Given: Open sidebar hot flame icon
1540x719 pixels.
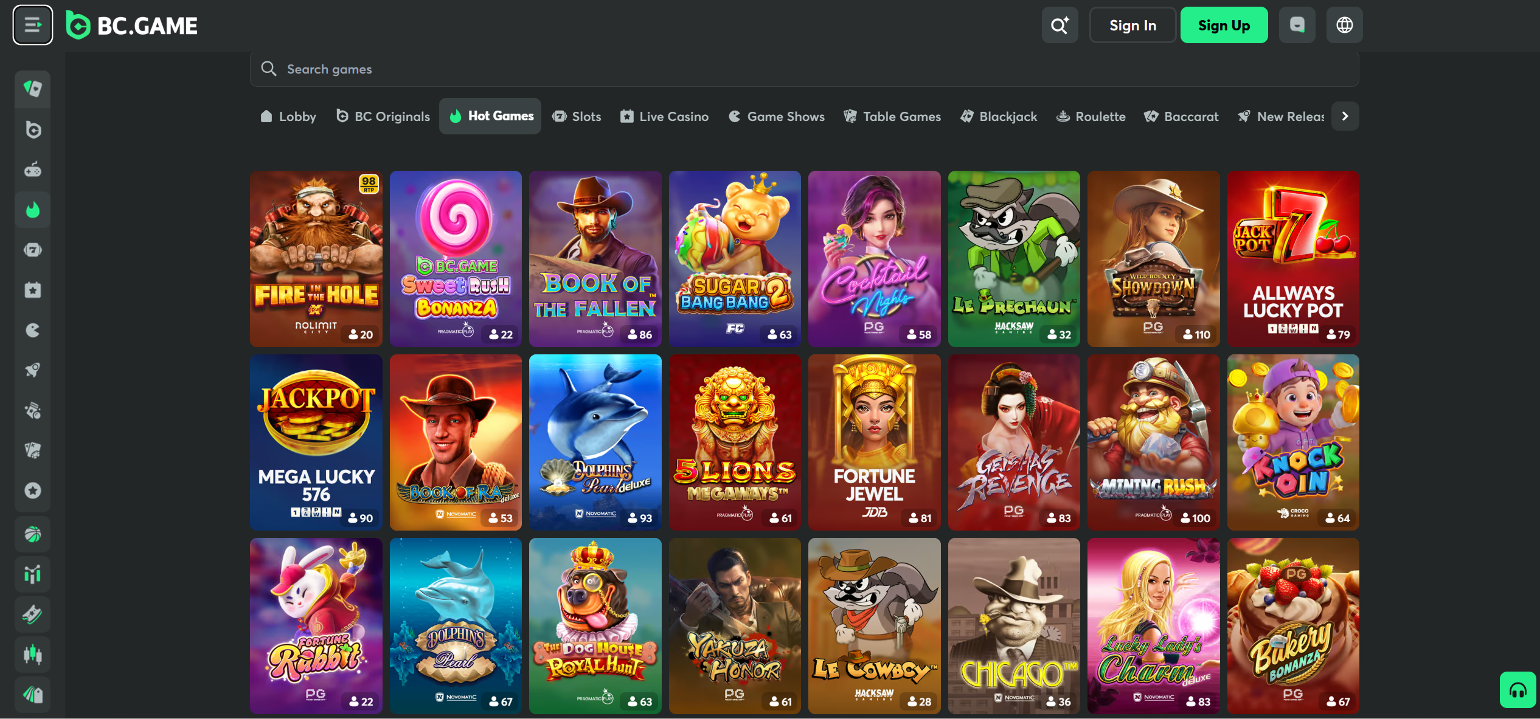Looking at the screenshot, I should click(x=33, y=210).
